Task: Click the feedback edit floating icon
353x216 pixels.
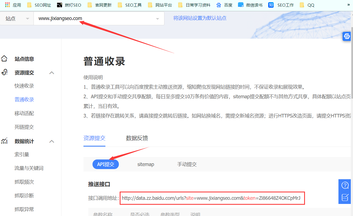Action: coord(345,197)
